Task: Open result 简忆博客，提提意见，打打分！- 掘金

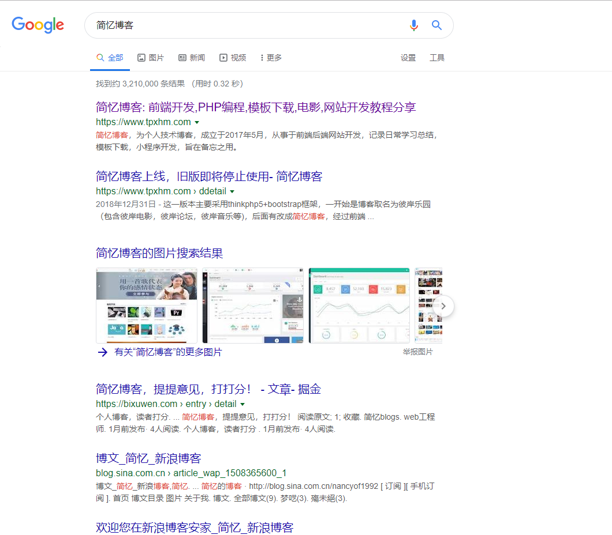Action: (208, 389)
